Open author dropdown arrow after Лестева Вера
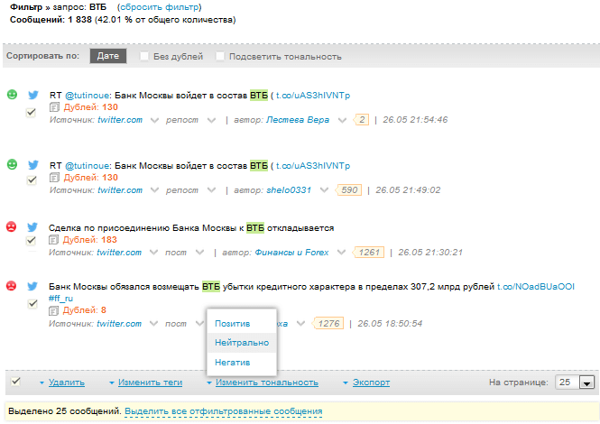The width and height of the screenshot is (600, 424). 342,120
